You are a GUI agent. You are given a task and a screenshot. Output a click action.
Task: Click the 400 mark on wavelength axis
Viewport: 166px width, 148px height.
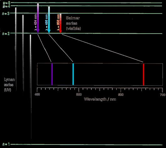click(37, 94)
